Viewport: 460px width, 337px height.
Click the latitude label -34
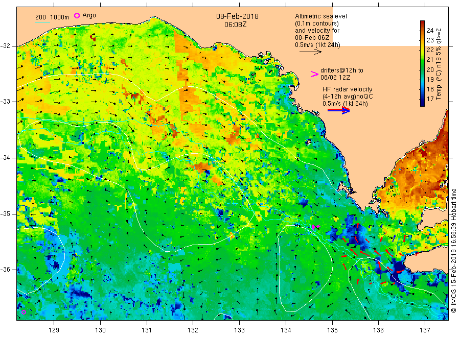pyautogui.click(x=5, y=158)
